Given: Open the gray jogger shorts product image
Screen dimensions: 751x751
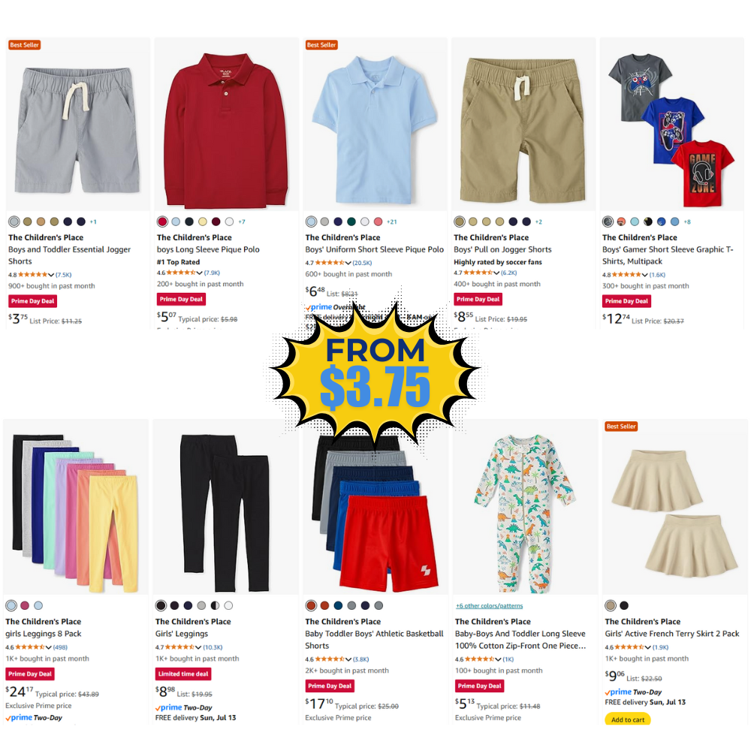Looking at the screenshot, I should (x=77, y=129).
